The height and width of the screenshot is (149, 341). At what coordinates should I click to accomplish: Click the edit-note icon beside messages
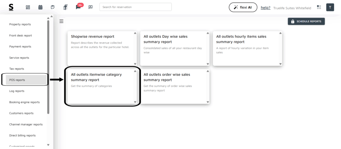pos(90,7)
